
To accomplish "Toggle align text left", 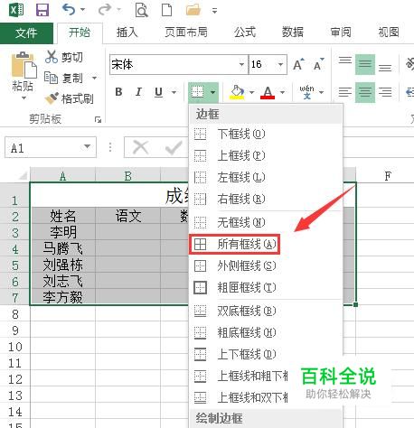I will pyautogui.click(x=344, y=92).
